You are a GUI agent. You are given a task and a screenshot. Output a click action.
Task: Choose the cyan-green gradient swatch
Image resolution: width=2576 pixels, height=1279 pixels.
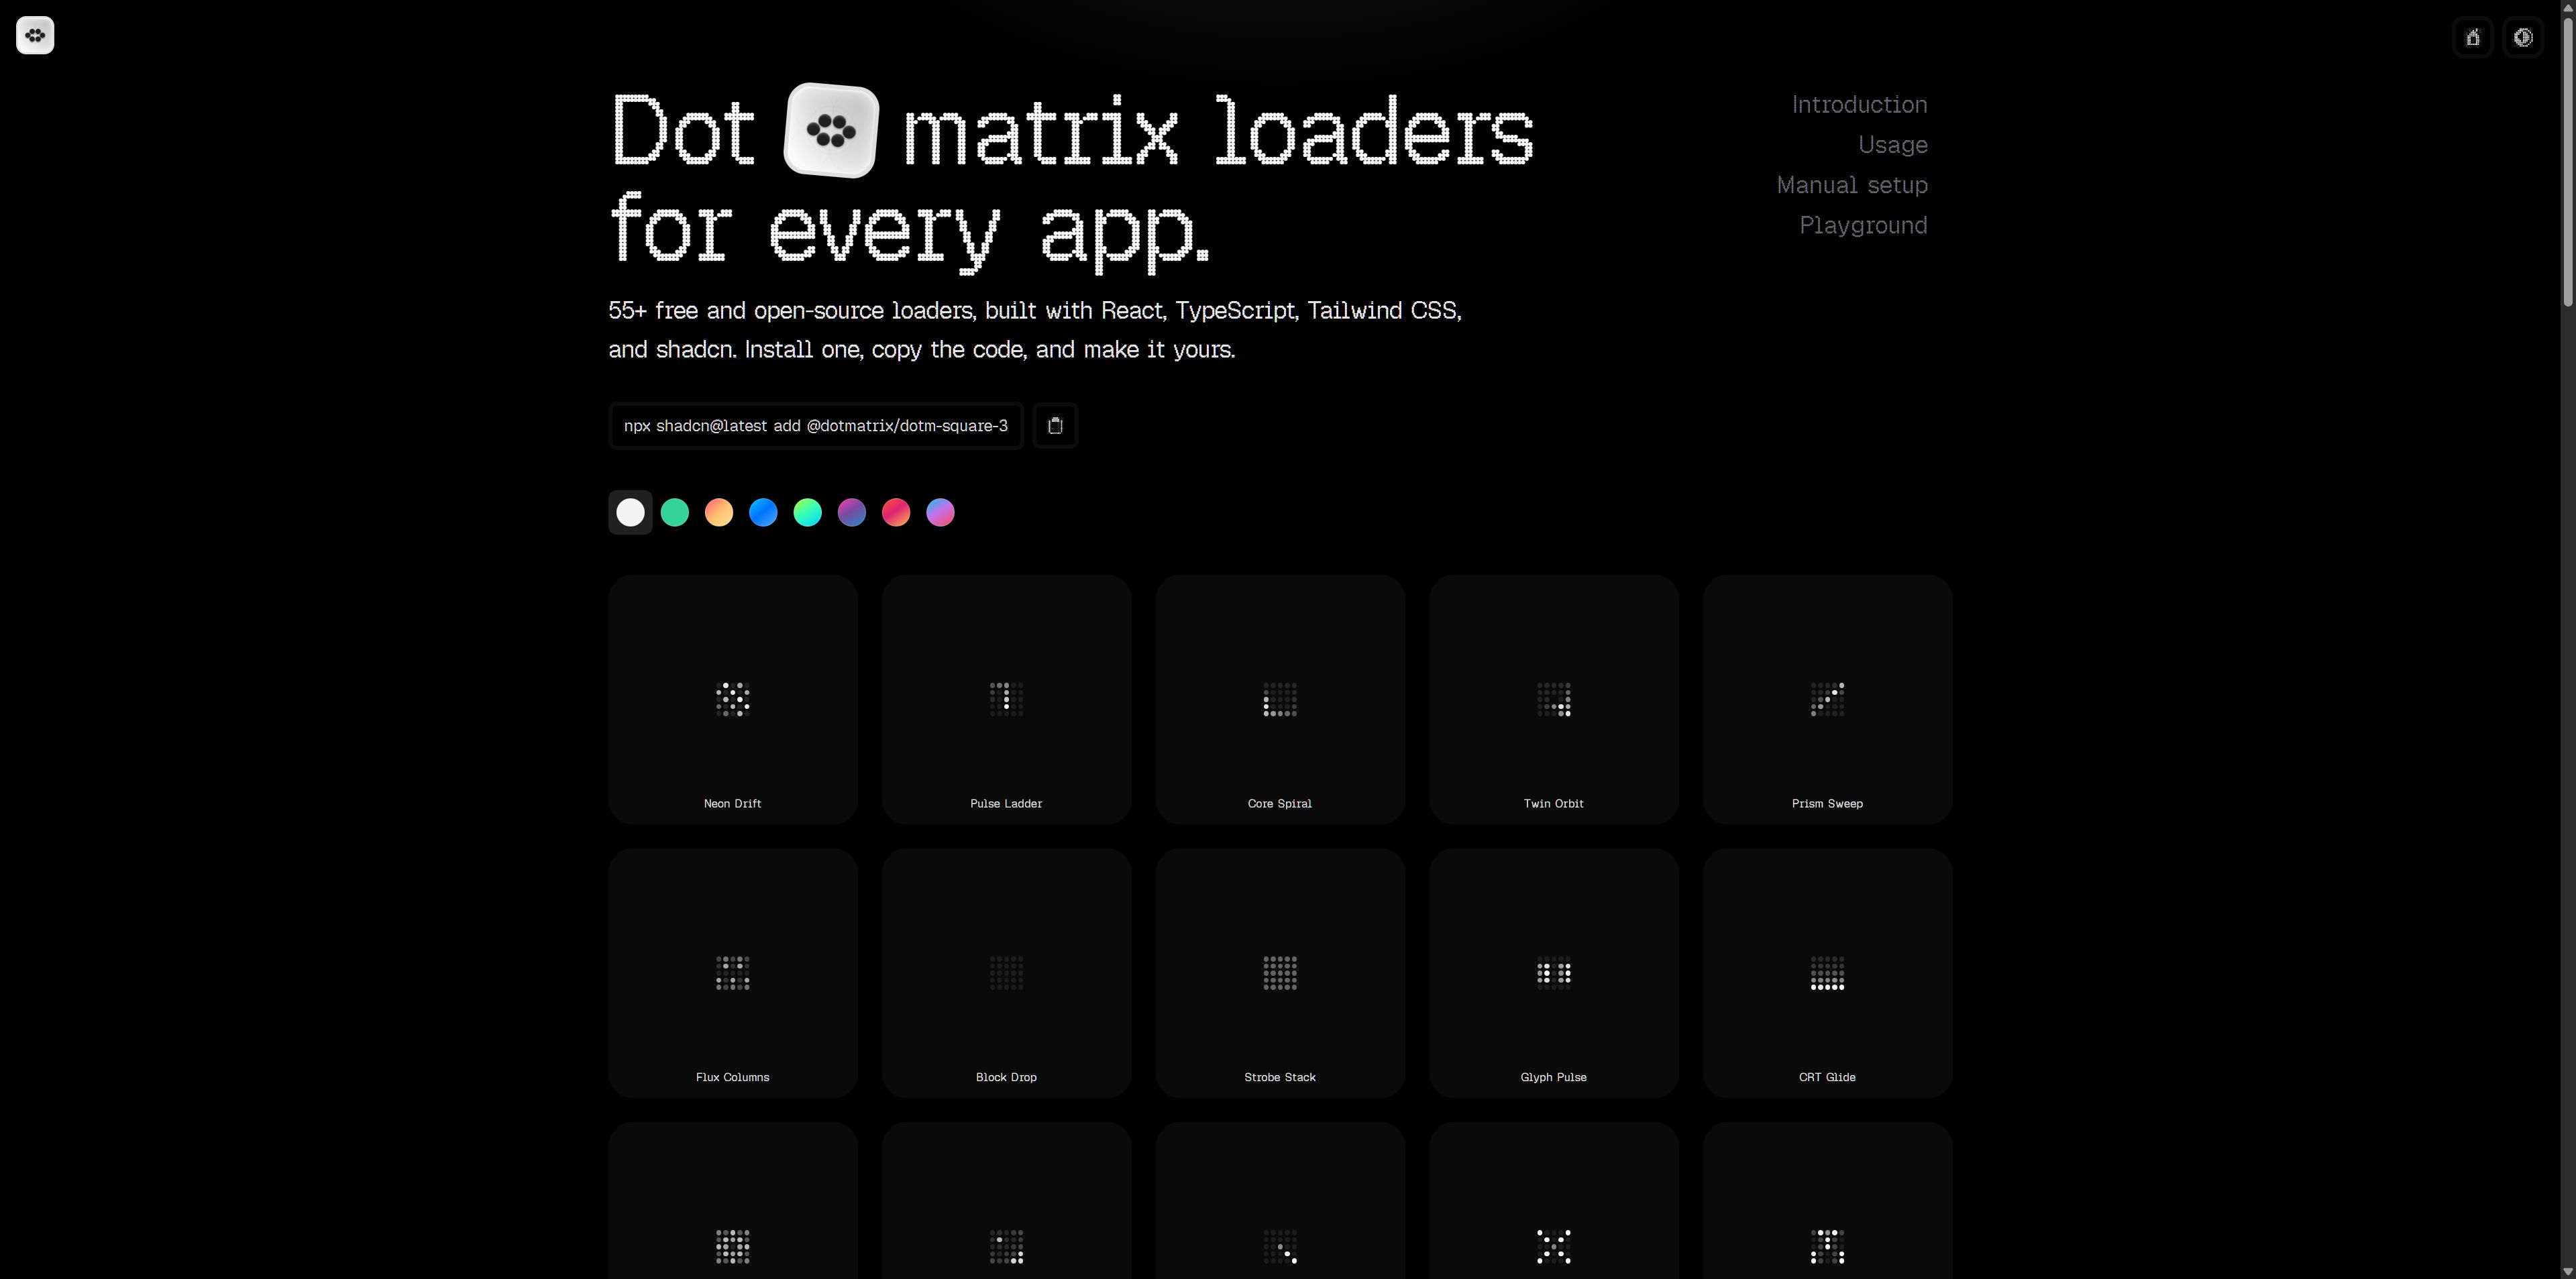click(807, 513)
